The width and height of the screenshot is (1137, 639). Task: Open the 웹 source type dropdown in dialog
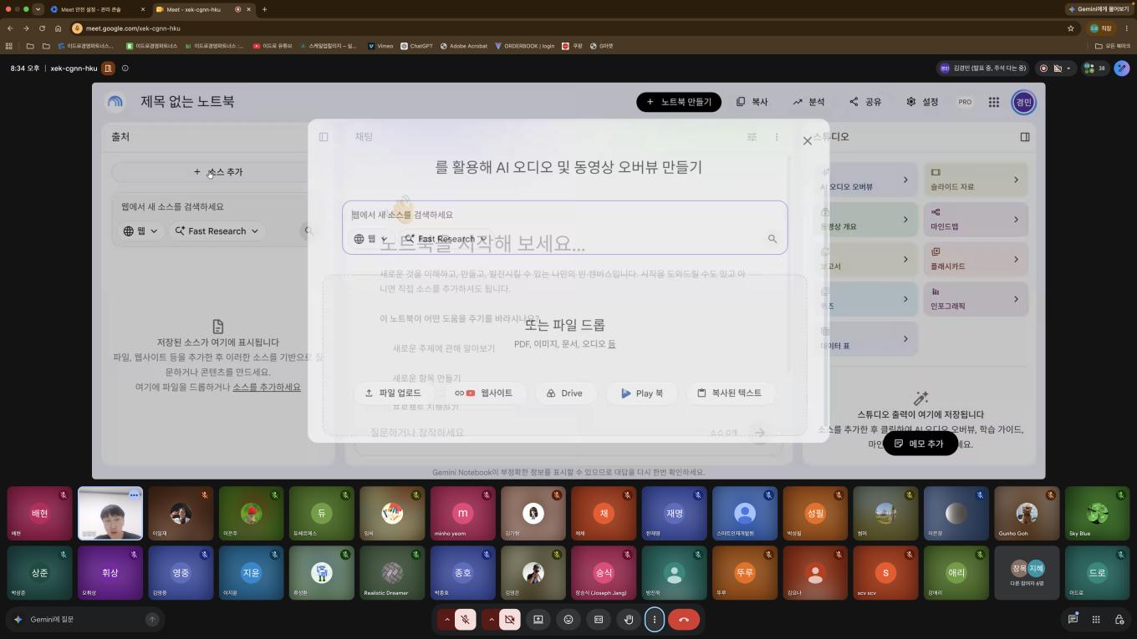(x=370, y=239)
